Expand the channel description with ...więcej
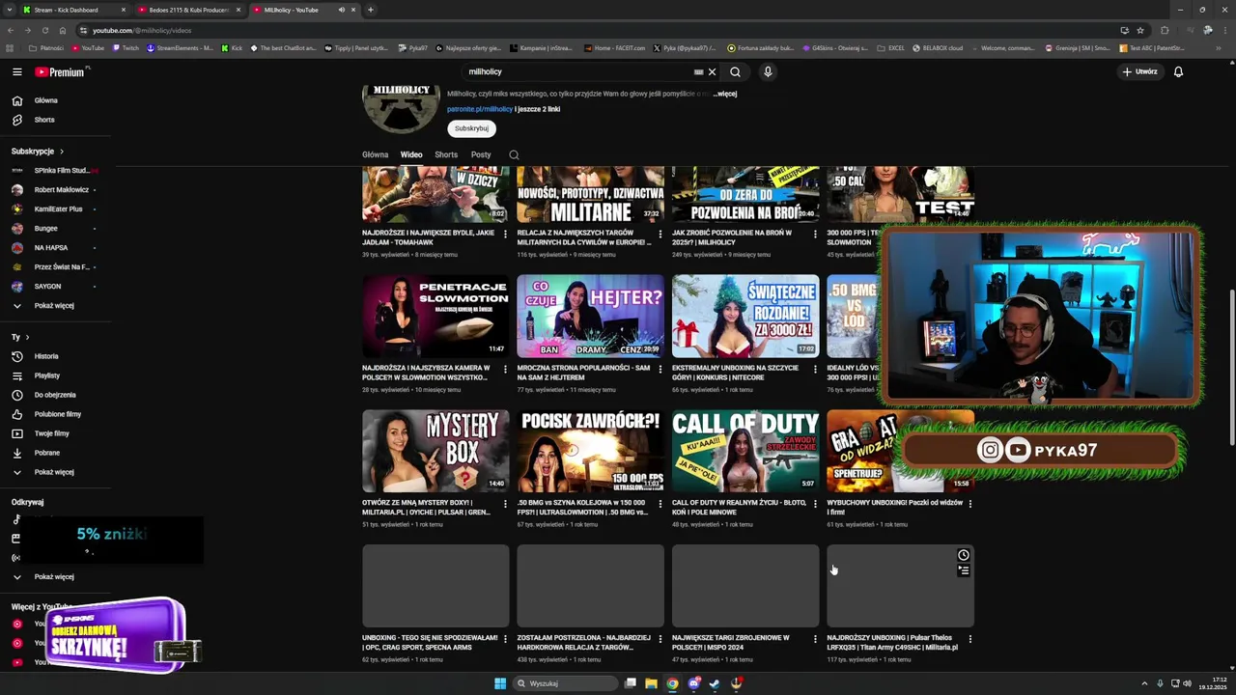1236x695 pixels. point(725,94)
